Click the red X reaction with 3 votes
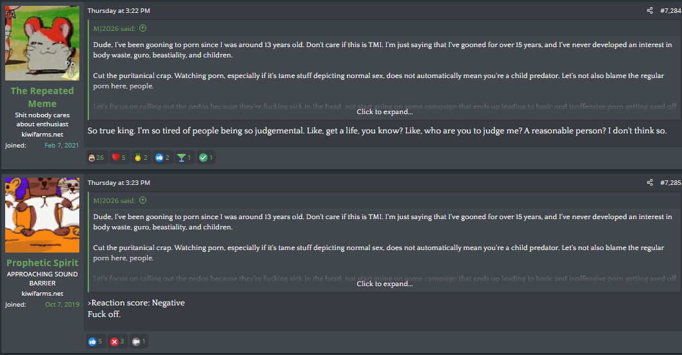The width and height of the screenshot is (682, 355). (x=115, y=341)
